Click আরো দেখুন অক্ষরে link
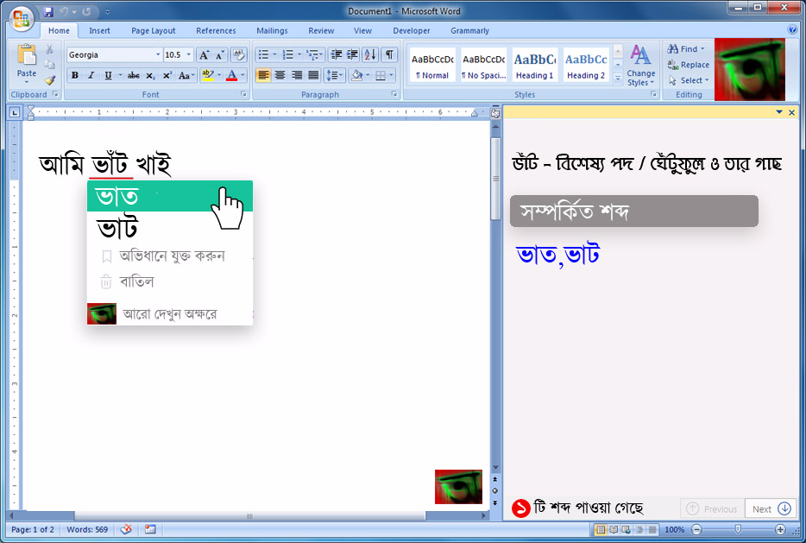This screenshot has width=806, height=543. click(169, 314)
